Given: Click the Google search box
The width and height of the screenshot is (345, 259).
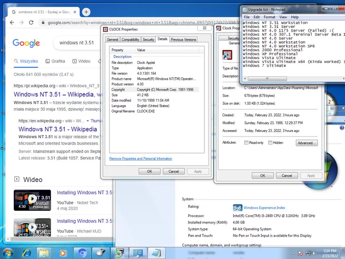Looking at the screenshot, I should (x=77, y=43).
